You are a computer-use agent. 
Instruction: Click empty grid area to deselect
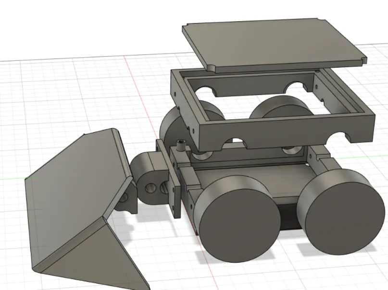(x=58, y=96)
